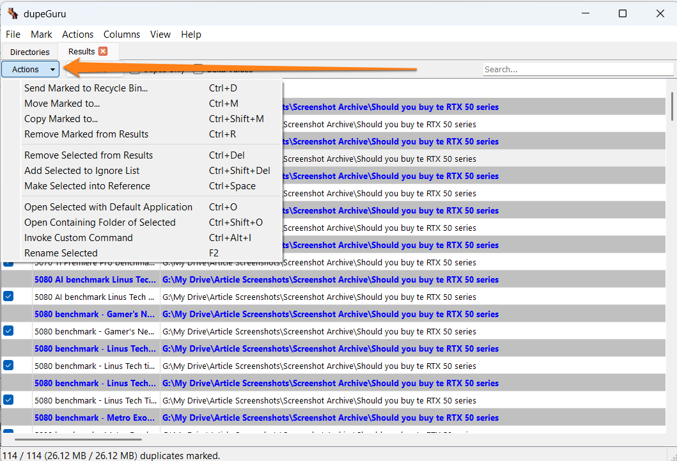Select Make Selected into Reference

(x=87, y=186)
